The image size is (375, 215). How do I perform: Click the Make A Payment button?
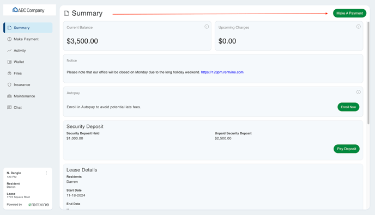349,13
